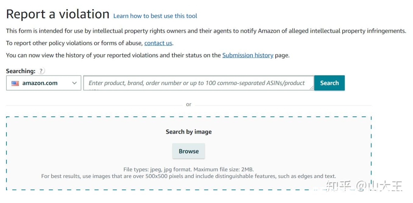Click the Zhihu watermark in the corner
The height and width of the screenshot is (203, 413).
tap(364, 186)
